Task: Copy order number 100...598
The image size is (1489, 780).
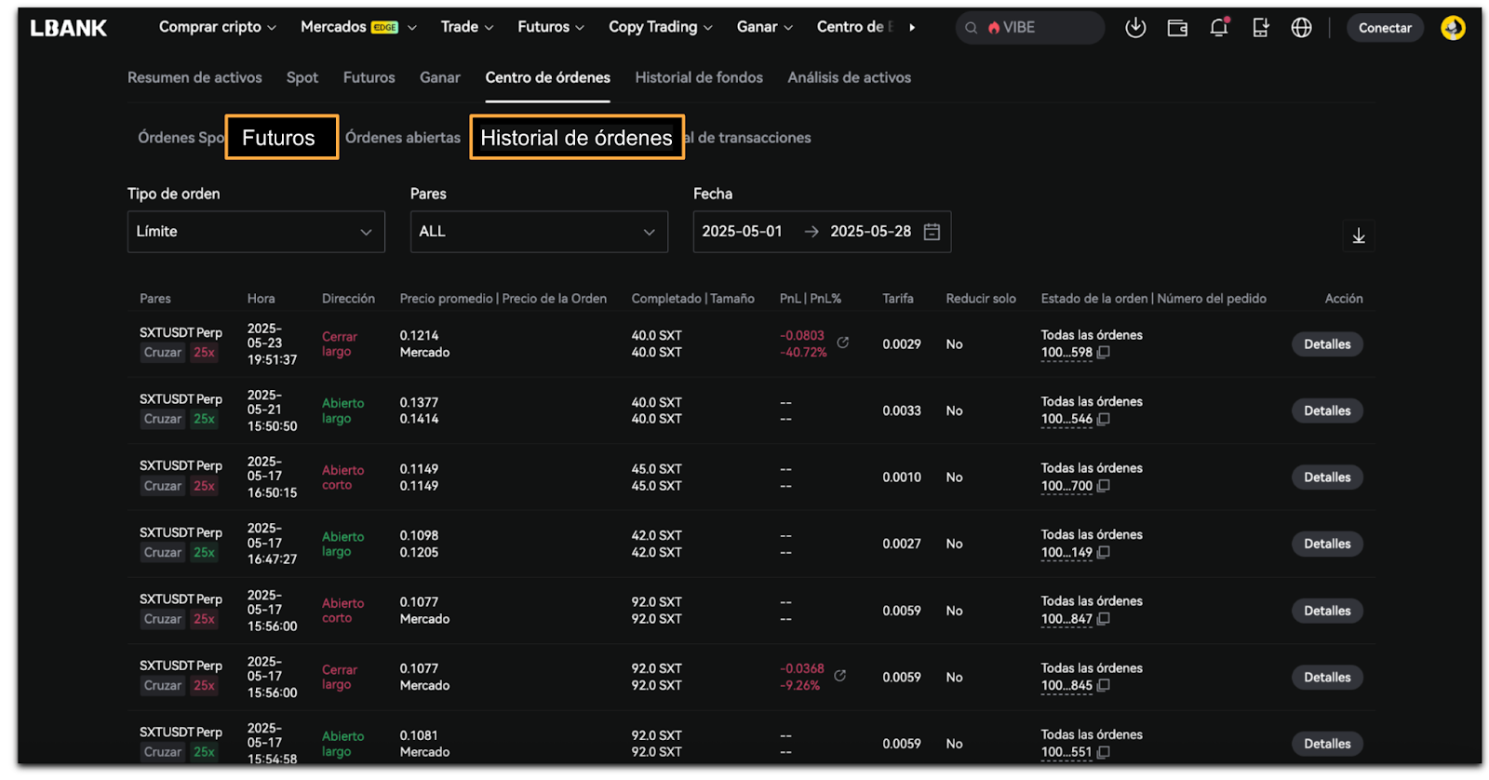Action: (1104, 353)
